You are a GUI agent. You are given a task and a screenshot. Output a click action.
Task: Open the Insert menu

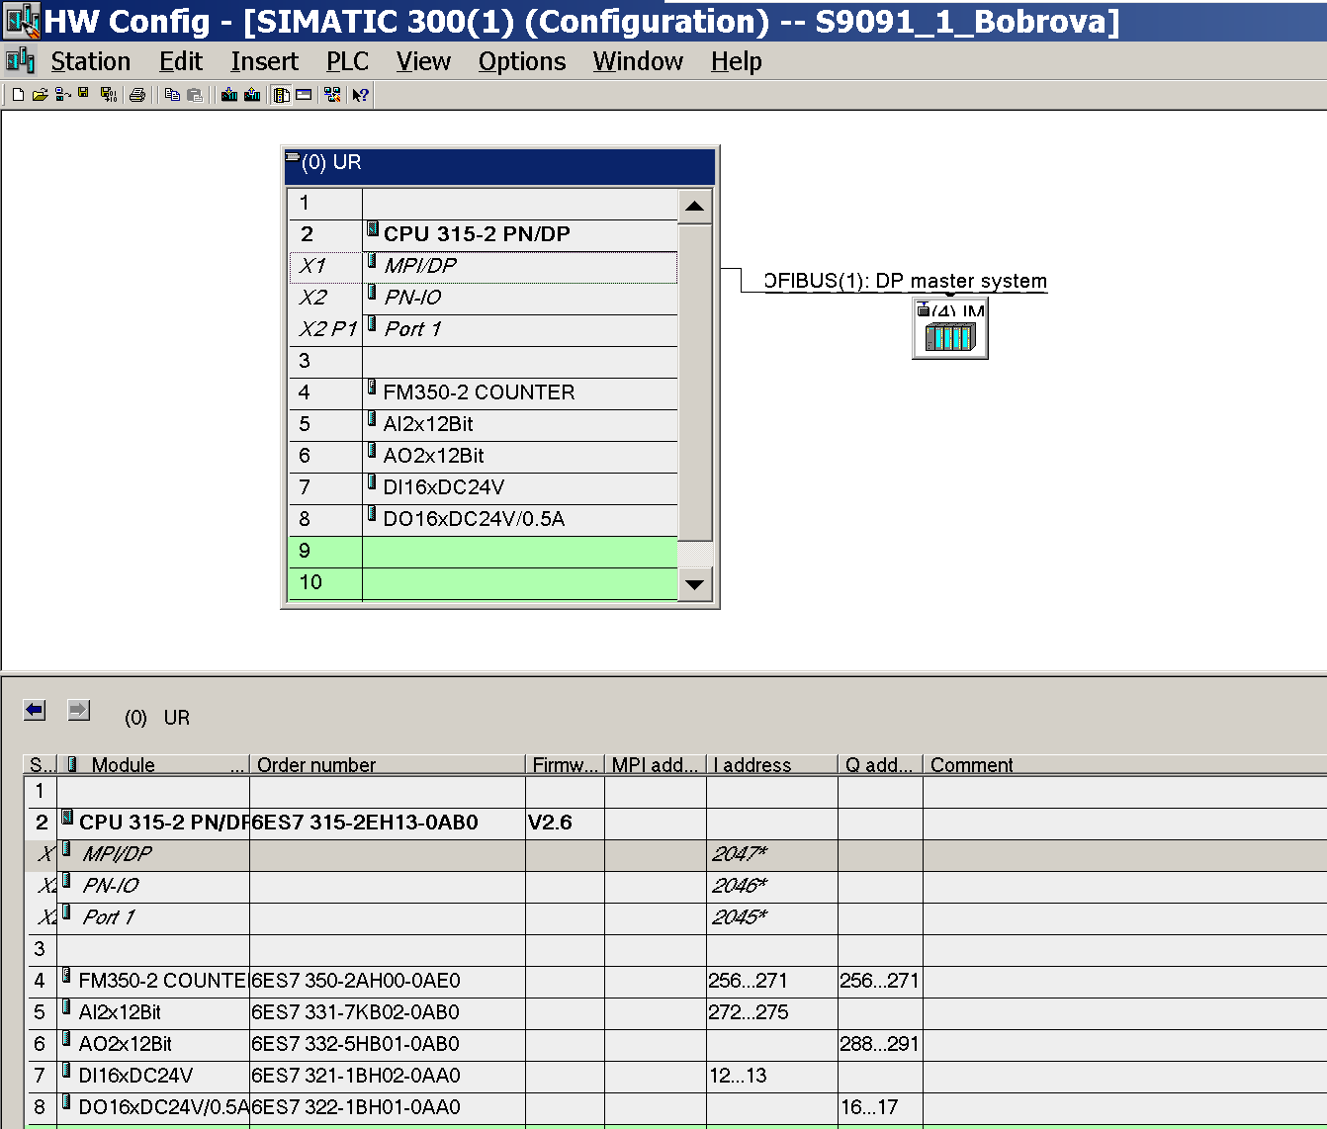tap(264, 61)
